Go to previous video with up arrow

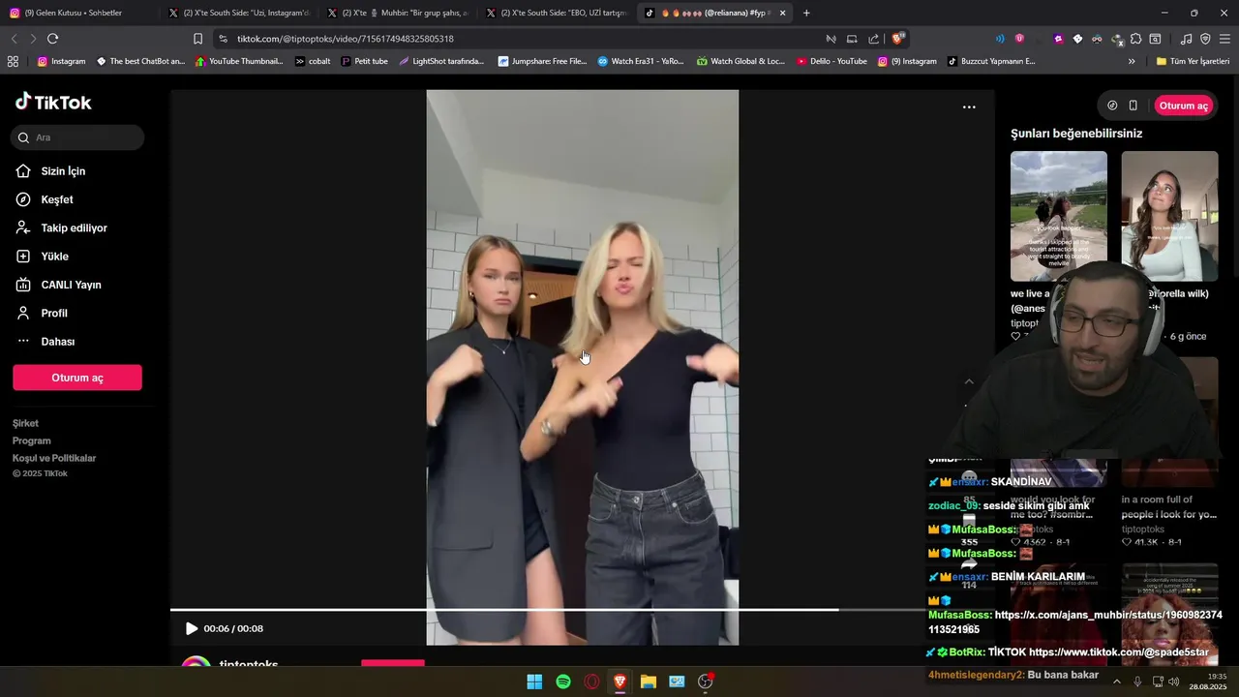(x=969, y=381)
